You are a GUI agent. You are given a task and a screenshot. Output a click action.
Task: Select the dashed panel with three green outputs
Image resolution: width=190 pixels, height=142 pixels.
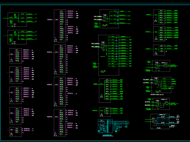[x=105, y=112]
